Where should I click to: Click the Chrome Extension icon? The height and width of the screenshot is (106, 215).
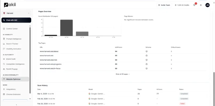4,94
